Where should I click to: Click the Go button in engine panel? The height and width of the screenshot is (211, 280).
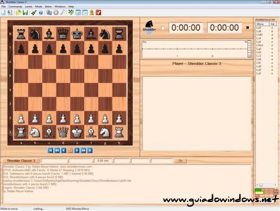180,161
